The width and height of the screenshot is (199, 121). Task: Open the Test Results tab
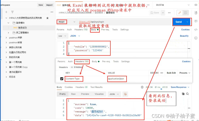pos(96,87)
